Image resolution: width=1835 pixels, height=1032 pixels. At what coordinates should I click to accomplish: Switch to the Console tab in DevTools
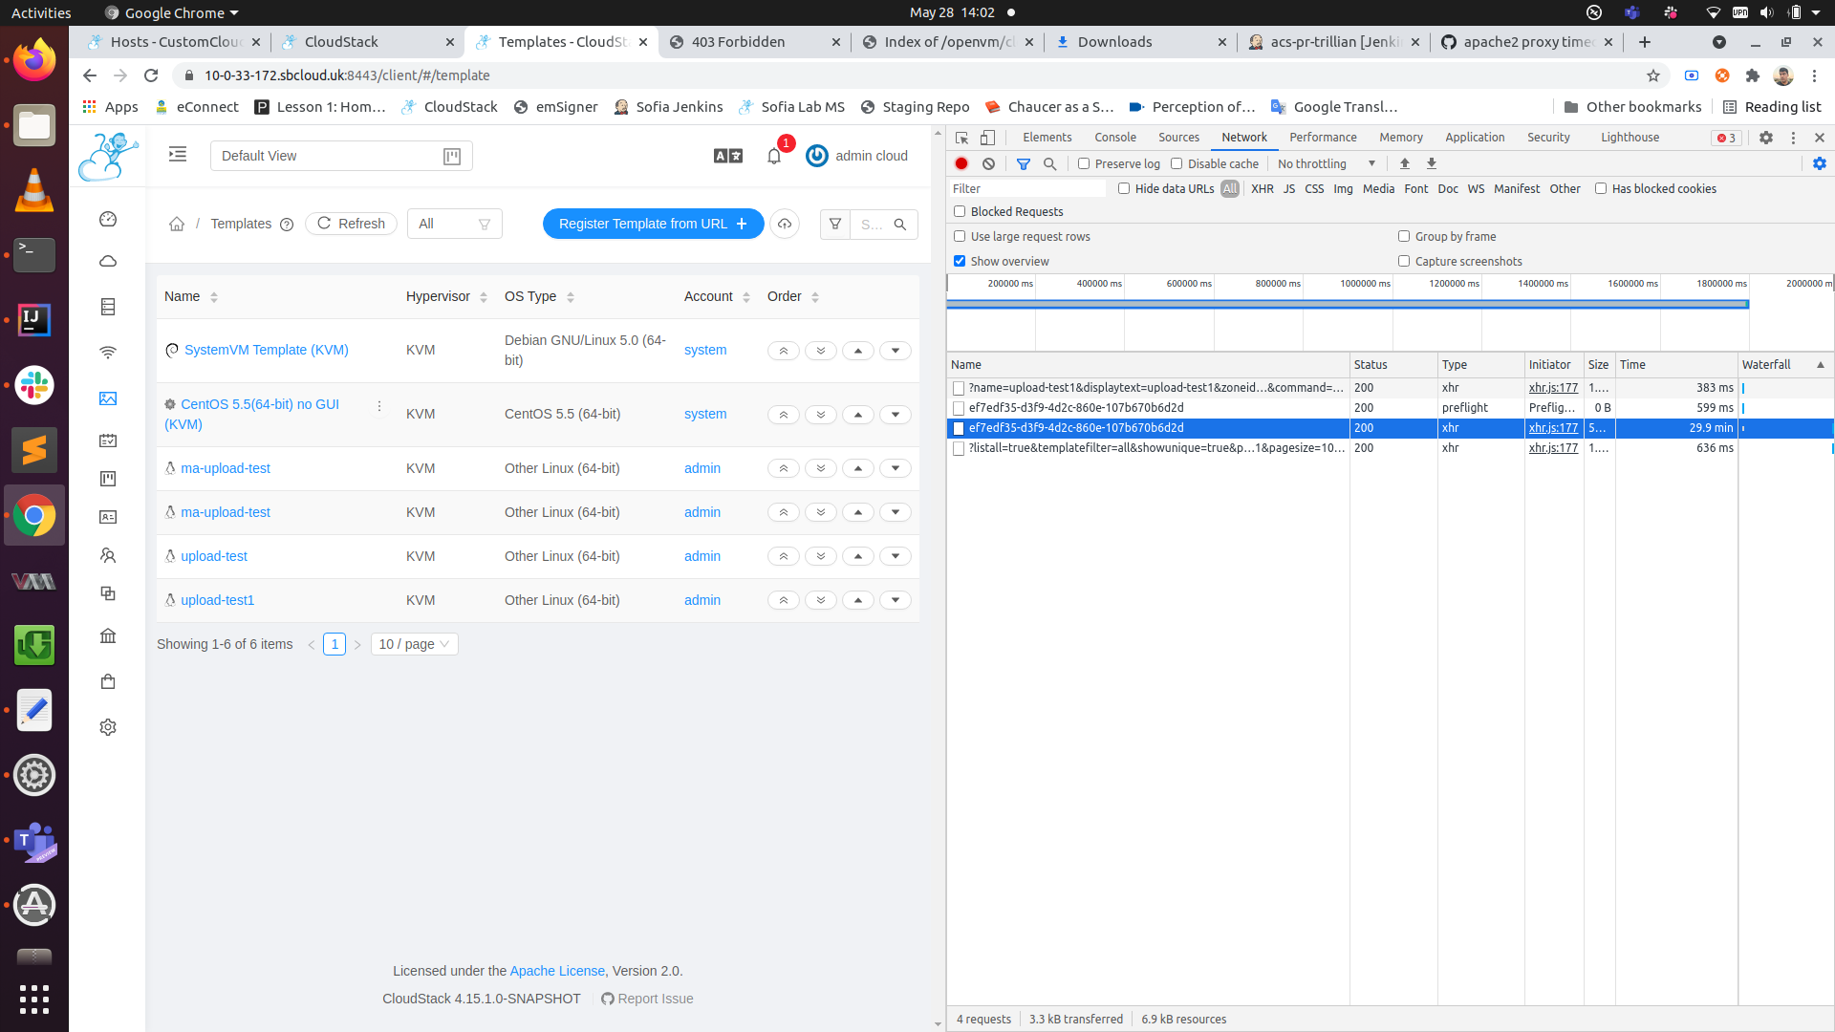[1114, 138]
